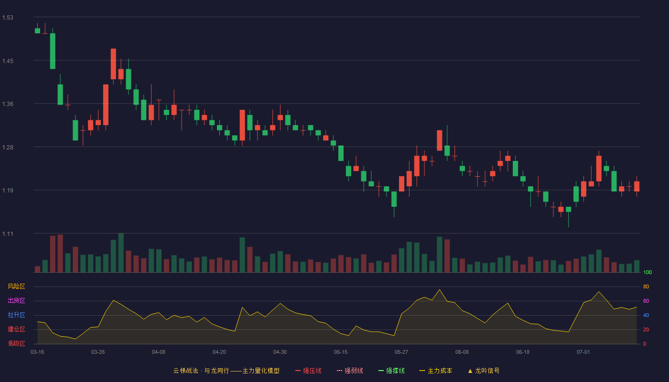This screenshot has height=382, width=669.
Task: Click the 03-16 date axis label
Action: click(37, 352)
